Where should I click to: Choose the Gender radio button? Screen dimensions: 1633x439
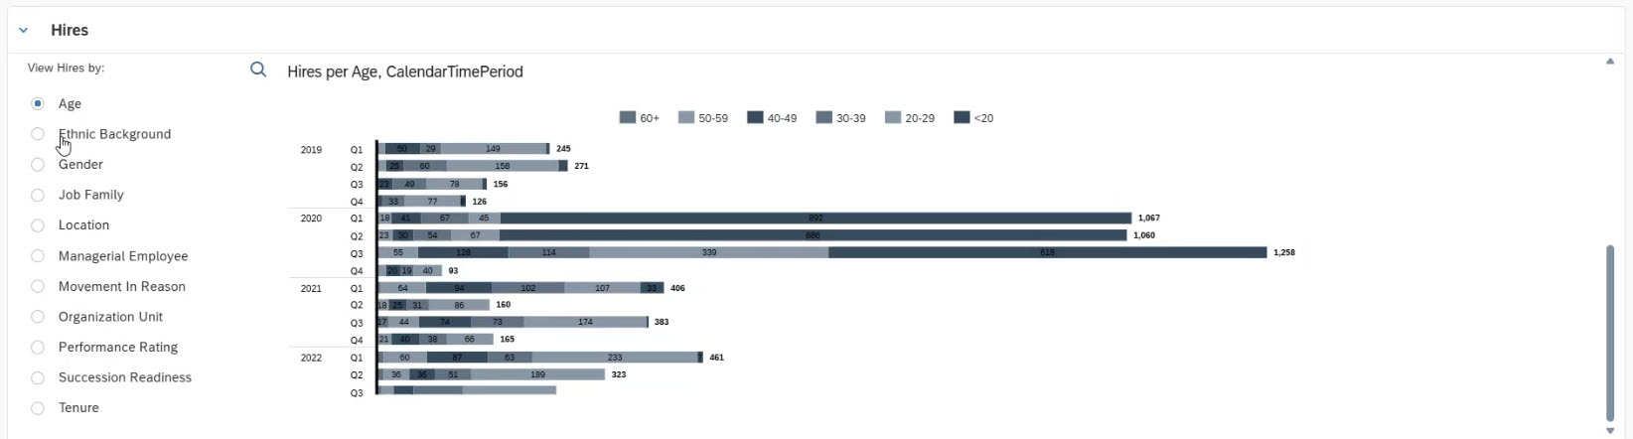tap(38, 165)
